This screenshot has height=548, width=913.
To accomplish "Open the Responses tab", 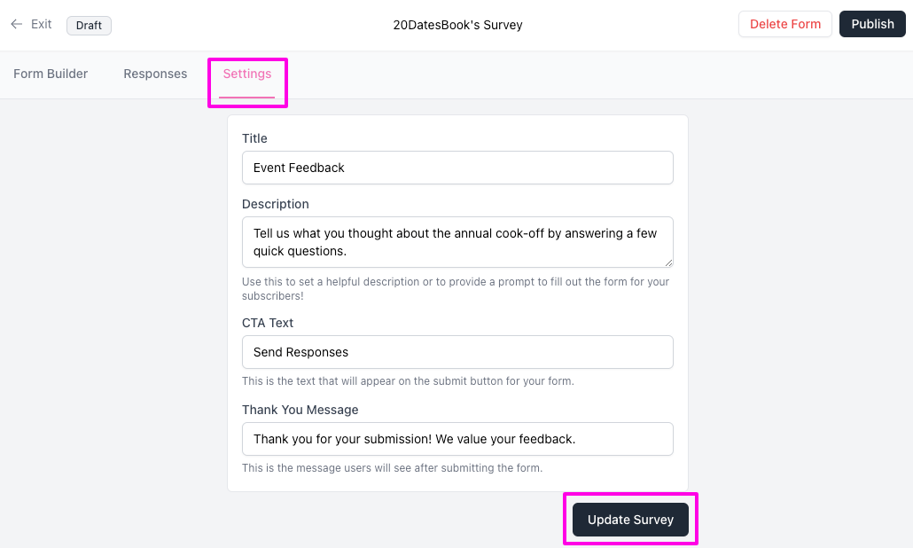I will pyautogui.click(x=155, y=74).
